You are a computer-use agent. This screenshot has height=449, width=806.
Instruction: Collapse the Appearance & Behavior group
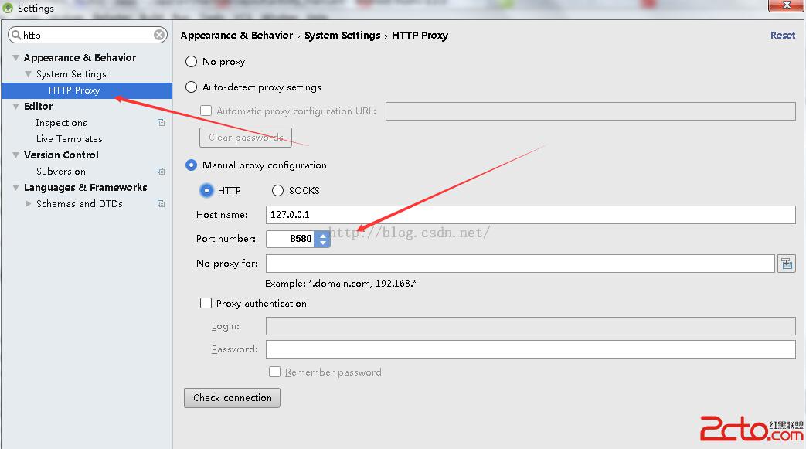[16, 58]
